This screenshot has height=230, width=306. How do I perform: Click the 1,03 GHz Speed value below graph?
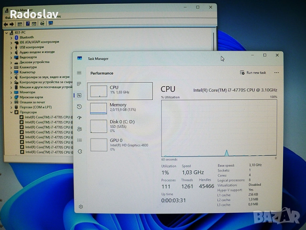tap(193, 172)
